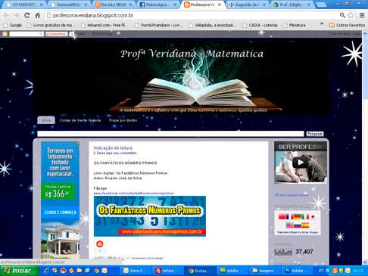Click the 'Terrenos em loteamento' advertisement
This screenshot has width=368, height=276.
click(60, 200)
